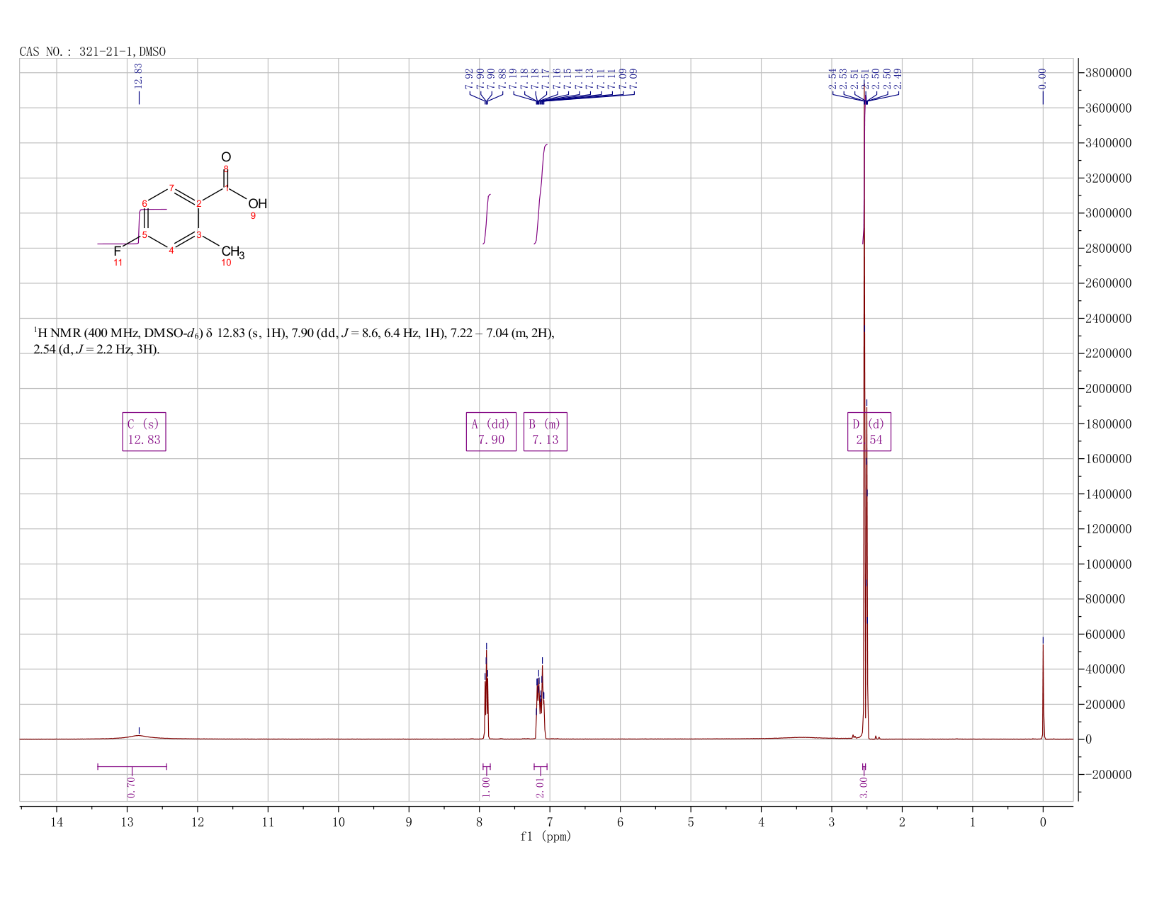This screenshot has width=1169, height=903.
Task: Click the 1H NMR (400 MHz, DMSO-d6) description line
Action: tap(294, 334)
